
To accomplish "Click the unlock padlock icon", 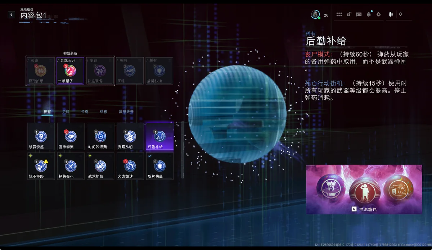I will (x=349, y=14).
